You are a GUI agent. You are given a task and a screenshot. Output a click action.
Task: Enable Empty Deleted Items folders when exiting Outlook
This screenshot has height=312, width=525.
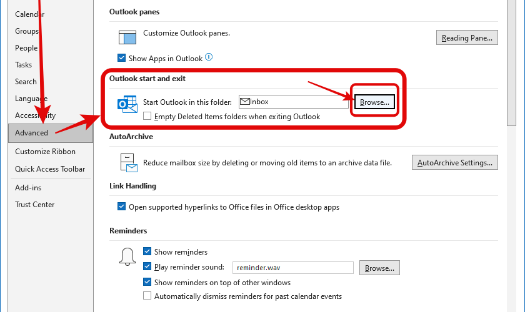click(x=147, y=116)
